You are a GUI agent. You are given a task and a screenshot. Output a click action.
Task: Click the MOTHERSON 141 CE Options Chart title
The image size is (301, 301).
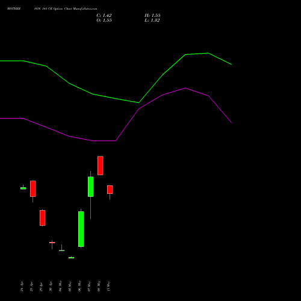point(52,9)
